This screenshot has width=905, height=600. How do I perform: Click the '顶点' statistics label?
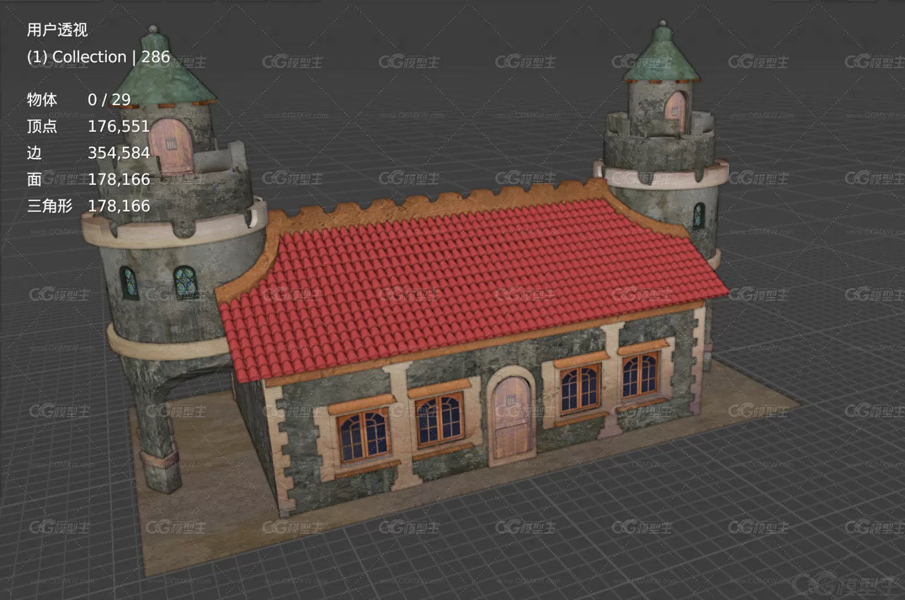[x=42, y=126]
